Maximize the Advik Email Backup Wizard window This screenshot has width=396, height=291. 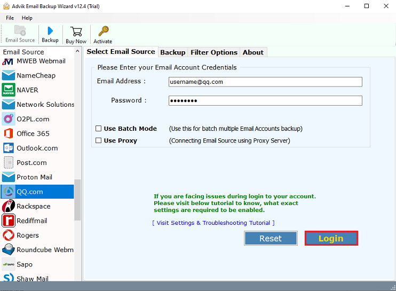(x=367, y=6)
